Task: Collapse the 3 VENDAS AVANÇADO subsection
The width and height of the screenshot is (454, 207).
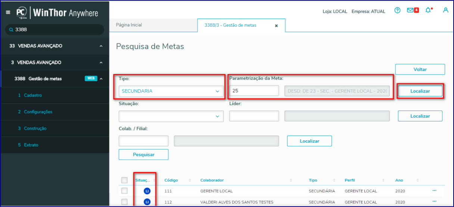Action: 101,63
